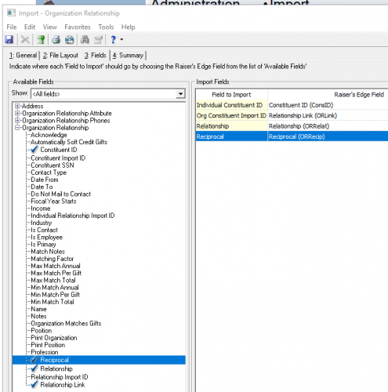Image resolution: width=388 pixels, height=392 pixels.
Task: Click checkmark next to Reciprocal field
Action: click(x=34, y=360)
